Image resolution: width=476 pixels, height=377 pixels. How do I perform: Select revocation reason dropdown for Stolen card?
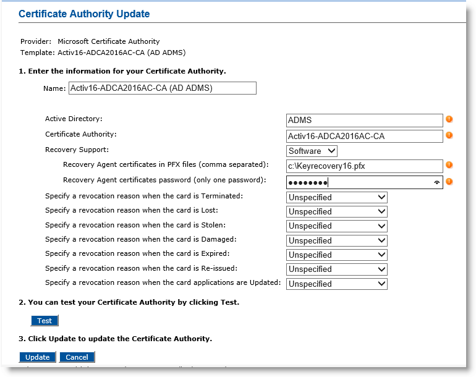[x=337, y=226]
